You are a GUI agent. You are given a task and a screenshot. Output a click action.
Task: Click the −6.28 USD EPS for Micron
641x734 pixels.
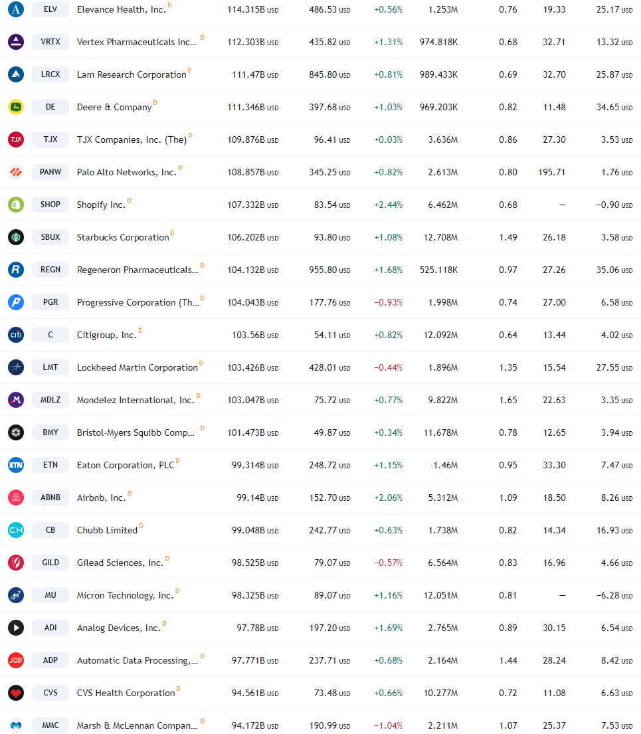(614, 595)
